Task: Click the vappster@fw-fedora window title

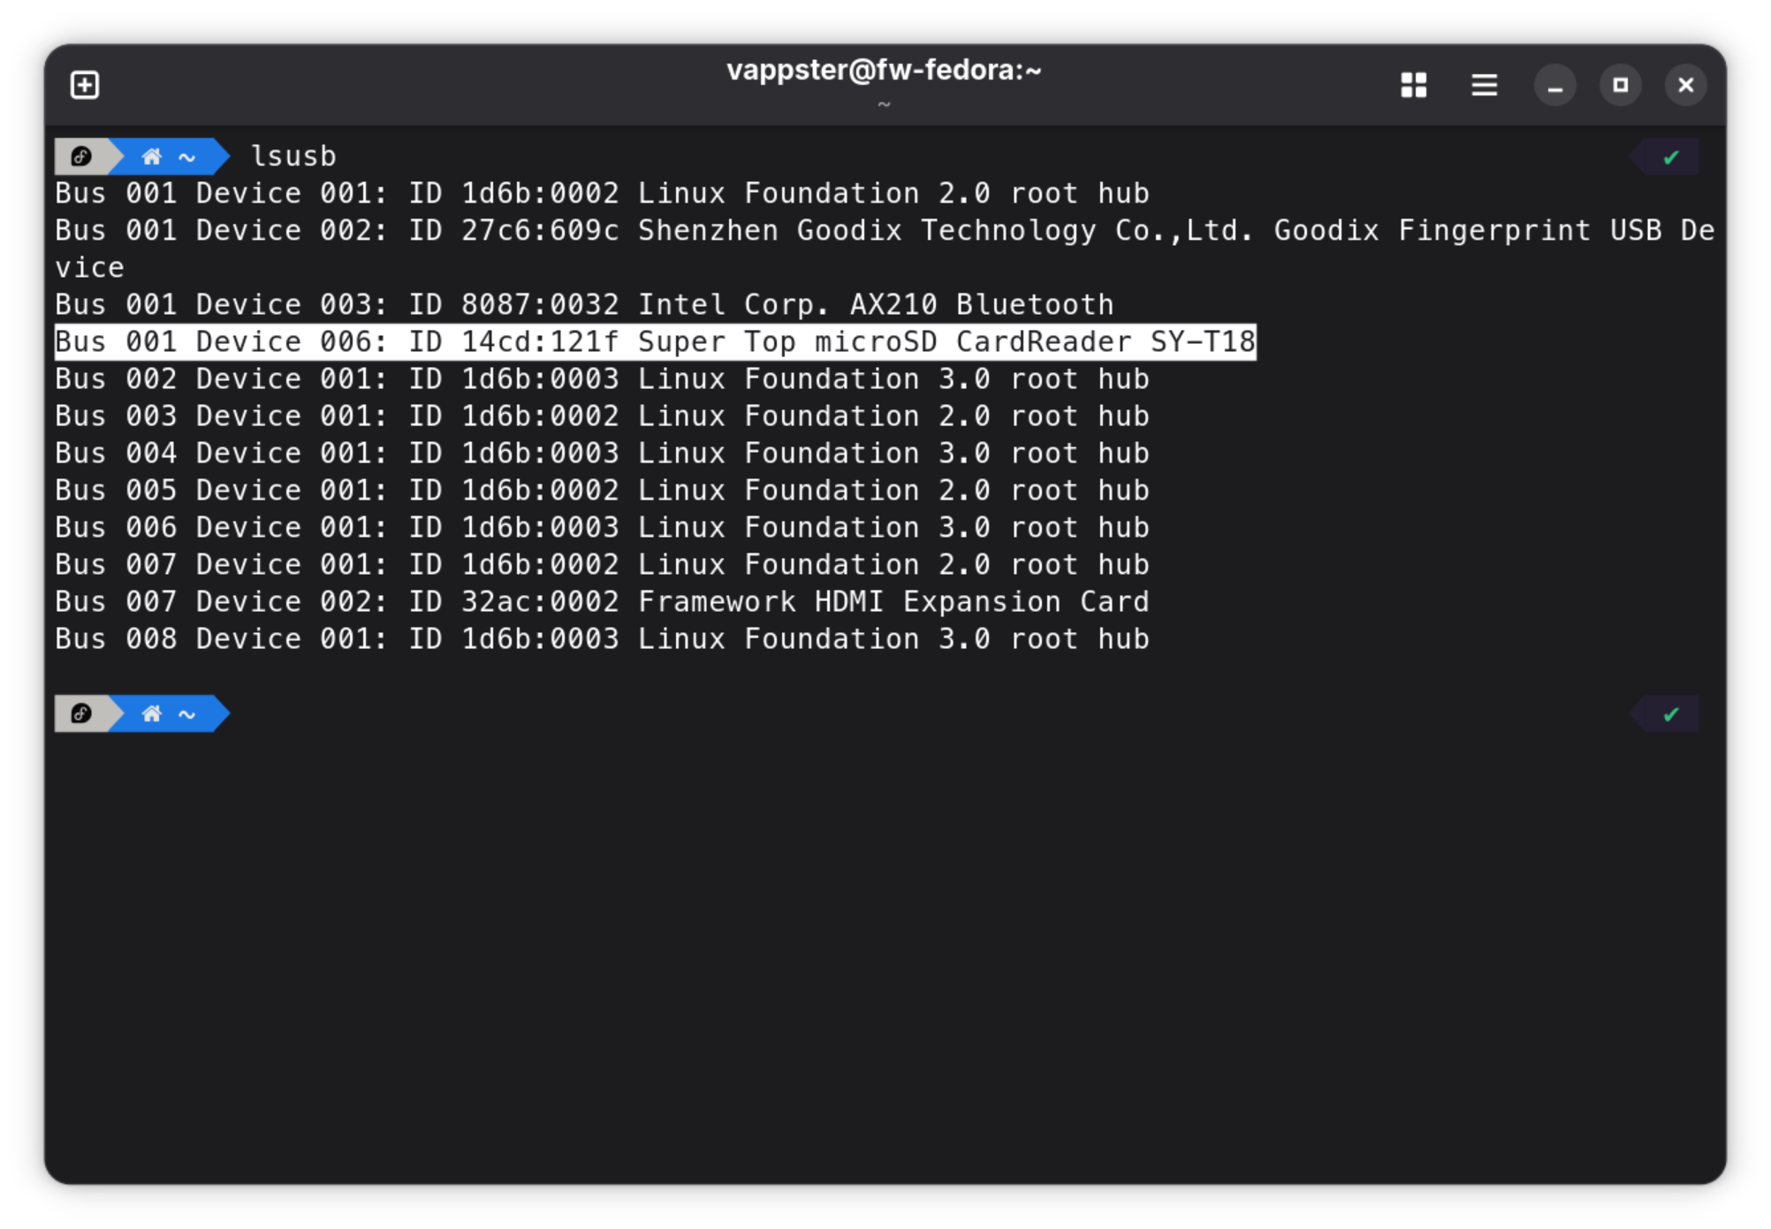Action: [x=884, y=70]
